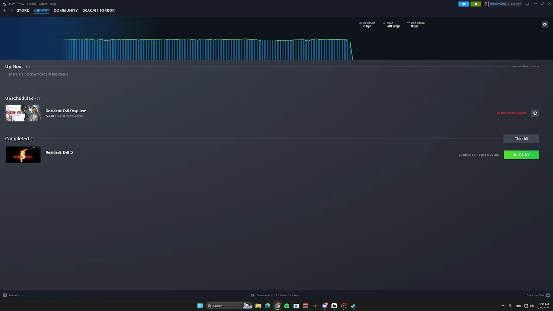Open the volume tray icon
This screenshot has width=553, height=311.
pos(531,306)
